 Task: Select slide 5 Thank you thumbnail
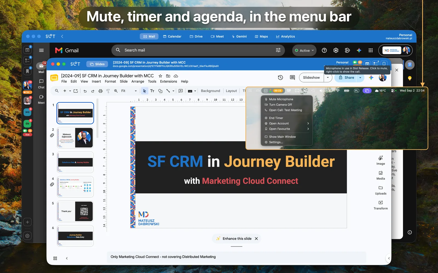75,211
